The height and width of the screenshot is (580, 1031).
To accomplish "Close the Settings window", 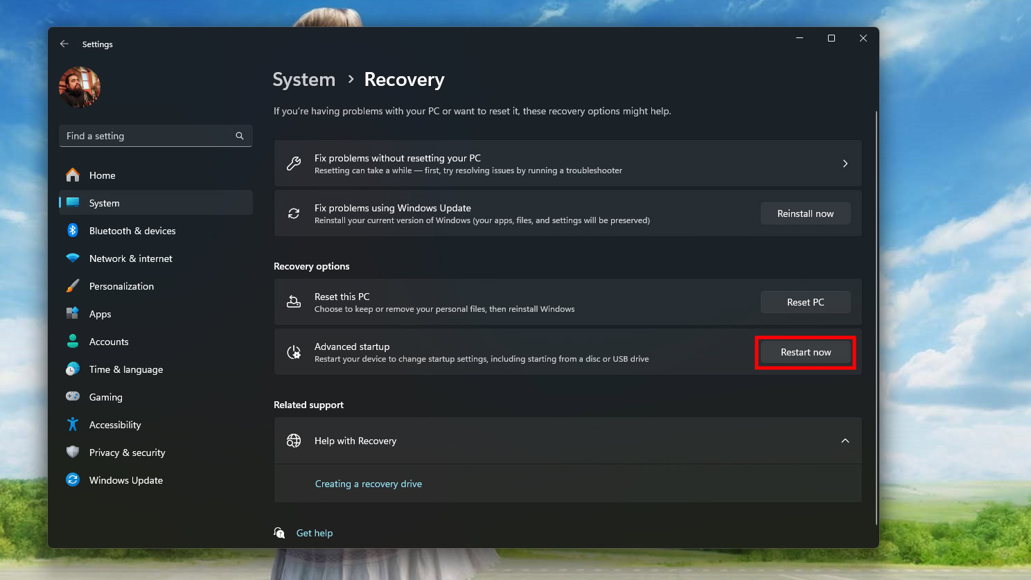I will 863,38.
